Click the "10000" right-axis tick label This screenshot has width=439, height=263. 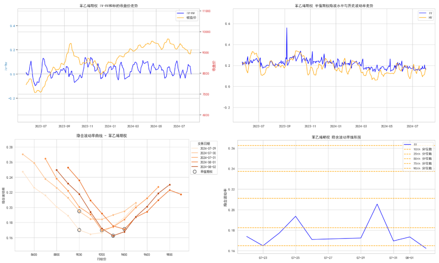206,32
